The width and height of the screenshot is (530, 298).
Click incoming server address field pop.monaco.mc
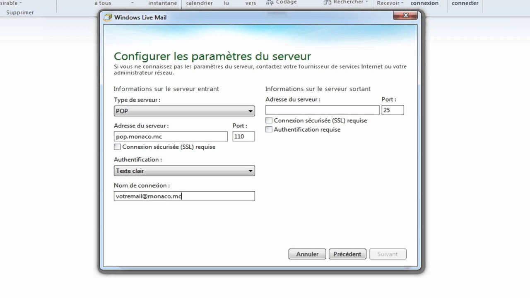(171, 137)
